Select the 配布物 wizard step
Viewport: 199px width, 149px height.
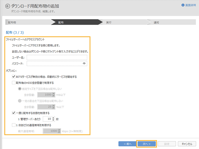click(28, 22)
